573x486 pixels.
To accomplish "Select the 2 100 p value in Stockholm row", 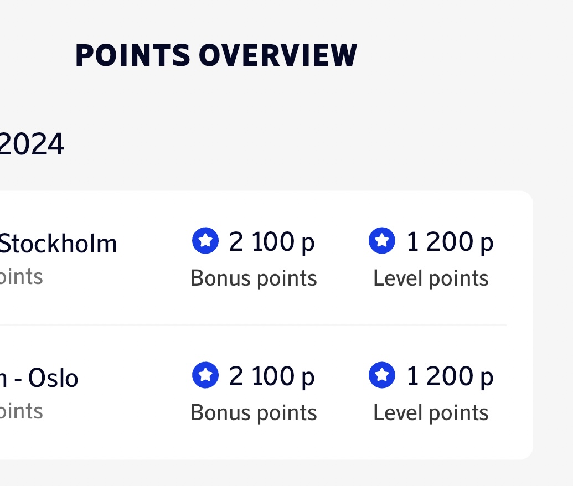I will tap(271, 242).
